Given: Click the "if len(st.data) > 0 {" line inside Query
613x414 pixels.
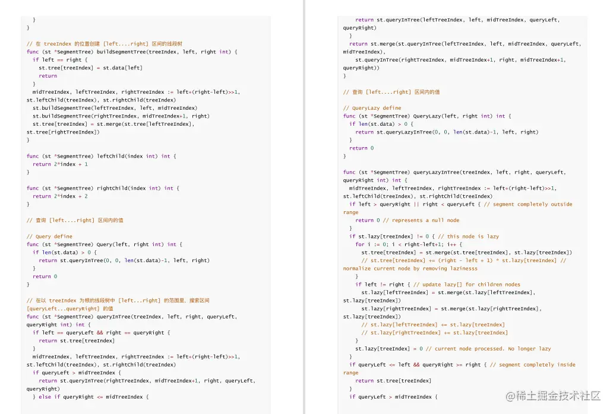Looking at the screenshot, I should [65, 253].
